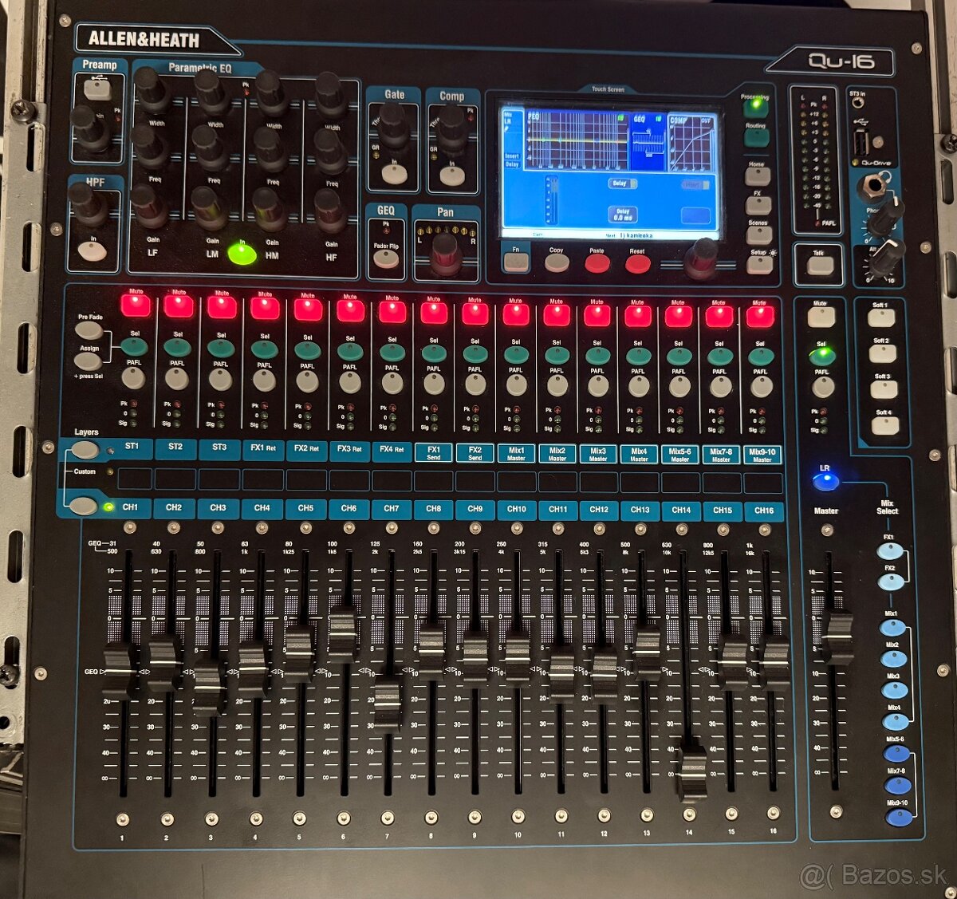Image resolution: width=957 pixels, height=899 pixels.
Task: Select the COMP curve on the touch screen
Action: [691, 143]
